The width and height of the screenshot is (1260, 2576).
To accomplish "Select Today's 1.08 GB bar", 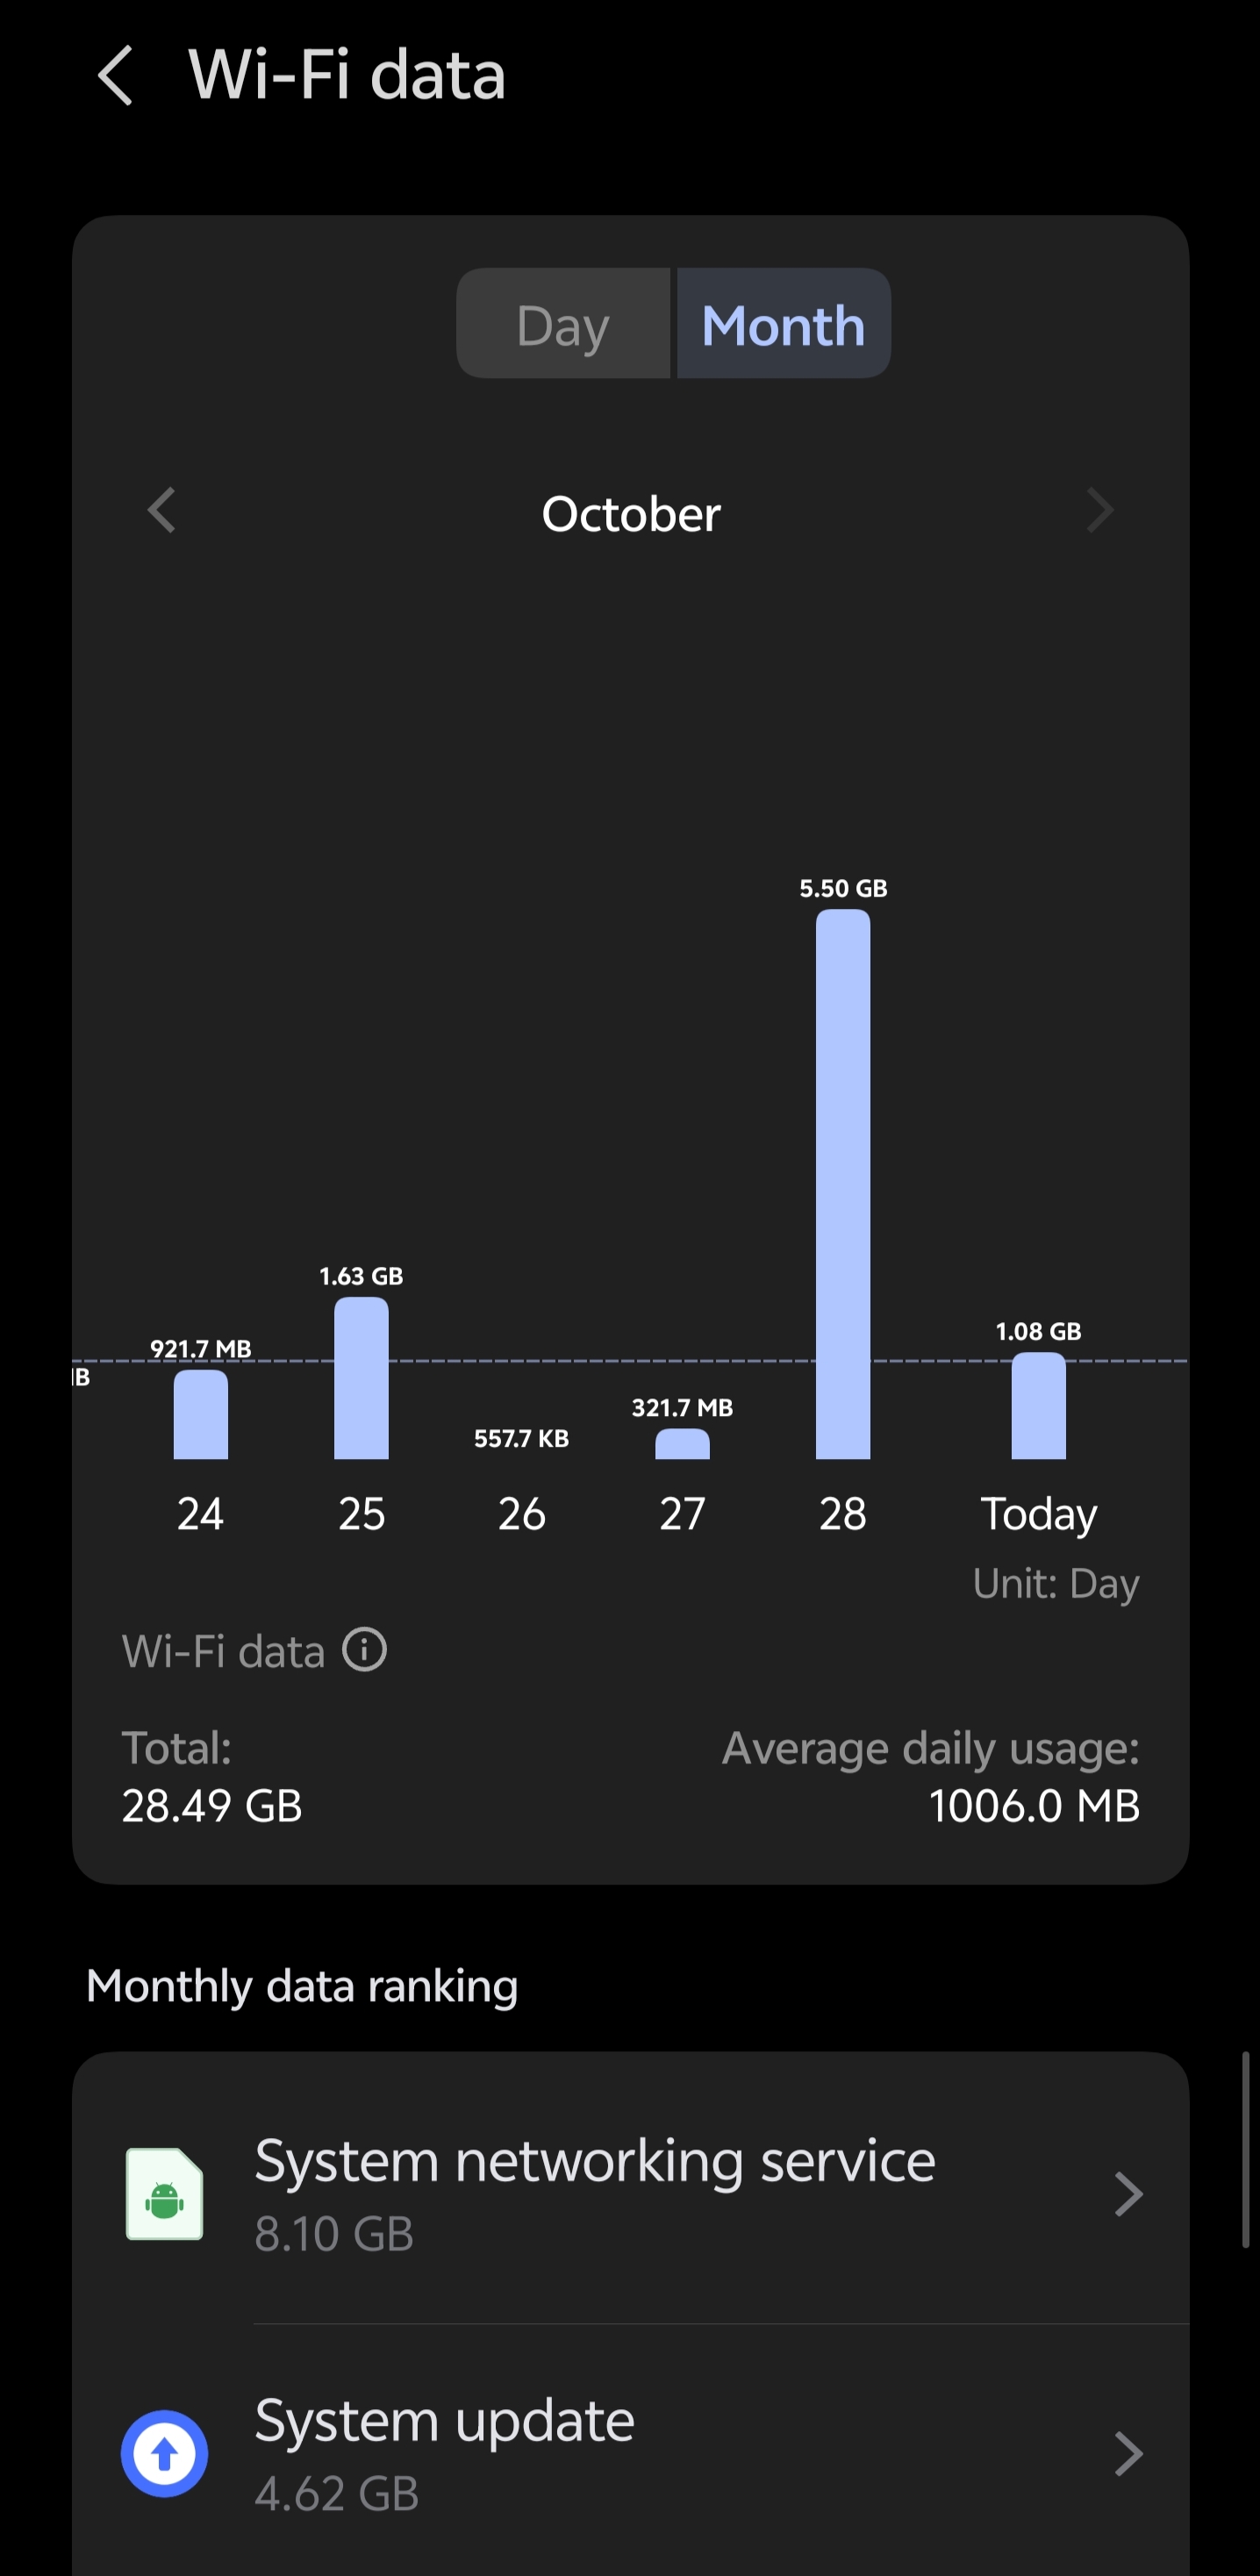I will [1038, 1406].
